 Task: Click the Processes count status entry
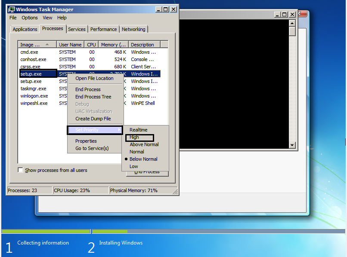pos(30,190)
